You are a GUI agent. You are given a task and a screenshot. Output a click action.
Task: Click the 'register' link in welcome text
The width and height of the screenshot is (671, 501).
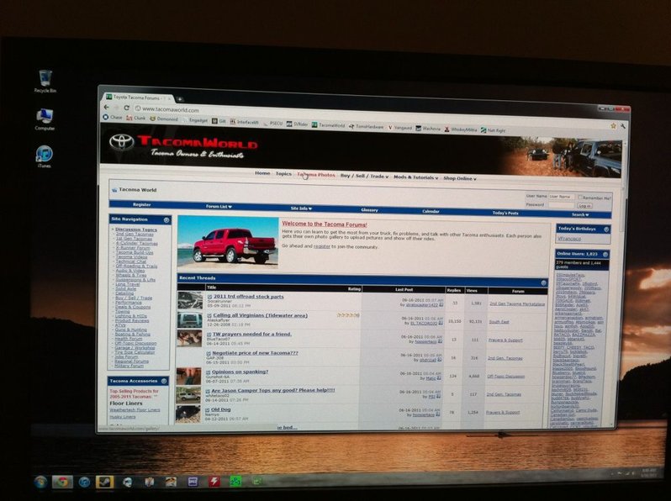click(322, 246)
